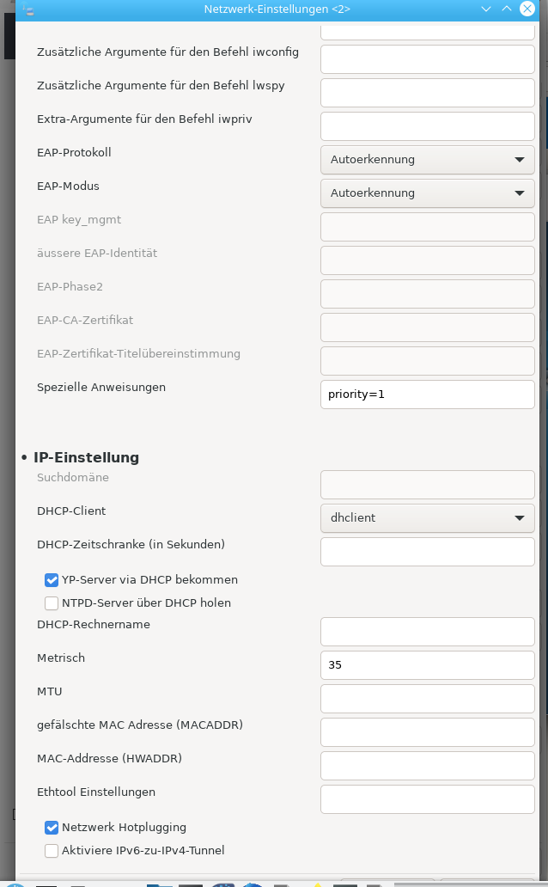The image size is (548, 887).
Task: Tick Aktiviere IPv6-zu-IPv4-Tunnel checkbox
Action: (x=52, y=851)
